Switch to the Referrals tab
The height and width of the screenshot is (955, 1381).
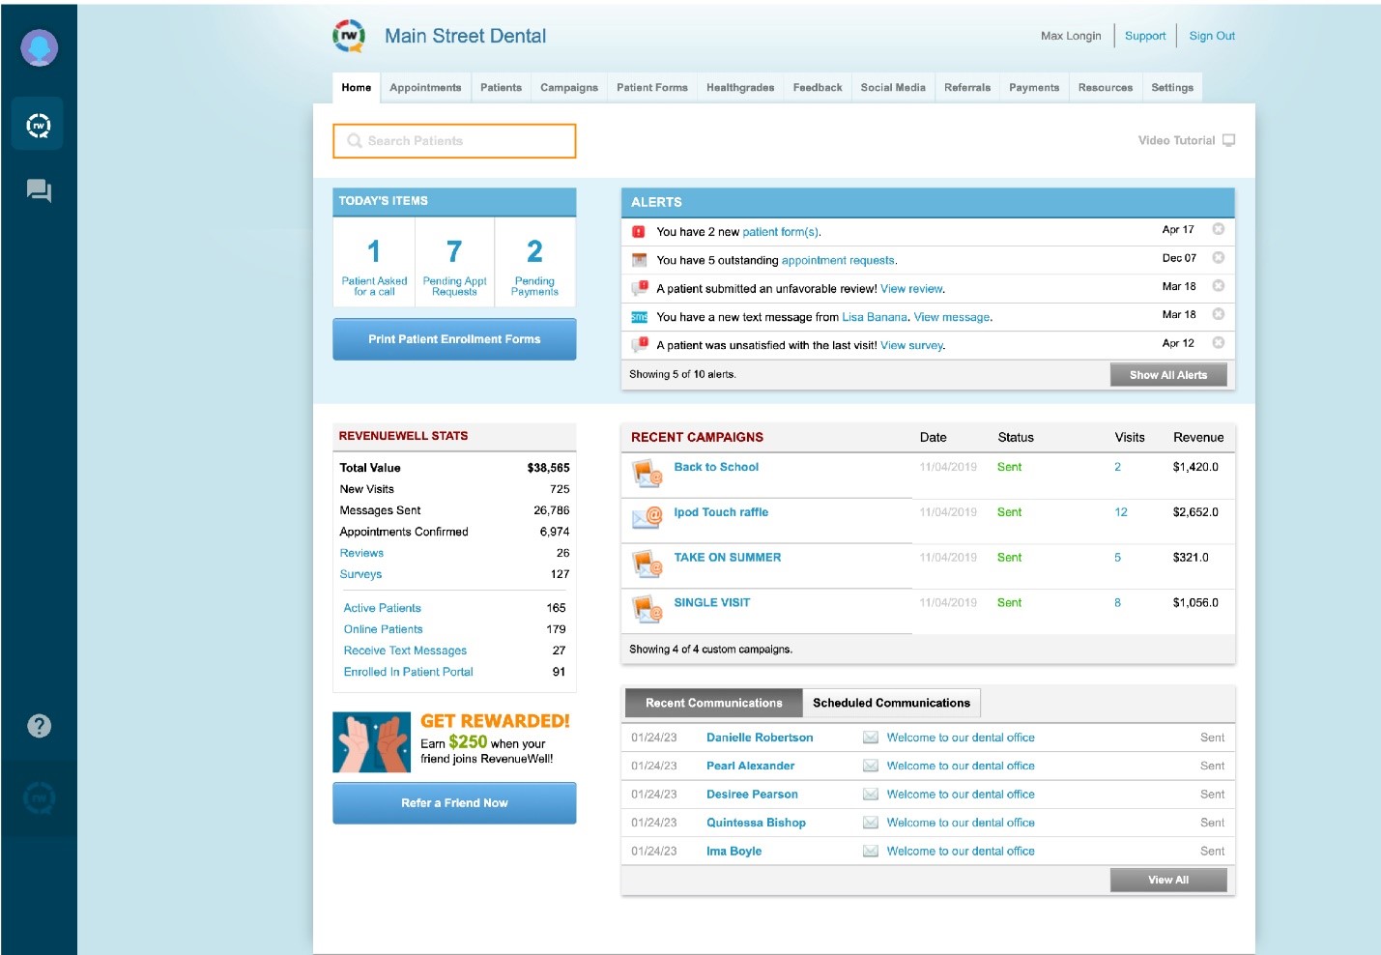pyautogui.click(x=967, y=87)
